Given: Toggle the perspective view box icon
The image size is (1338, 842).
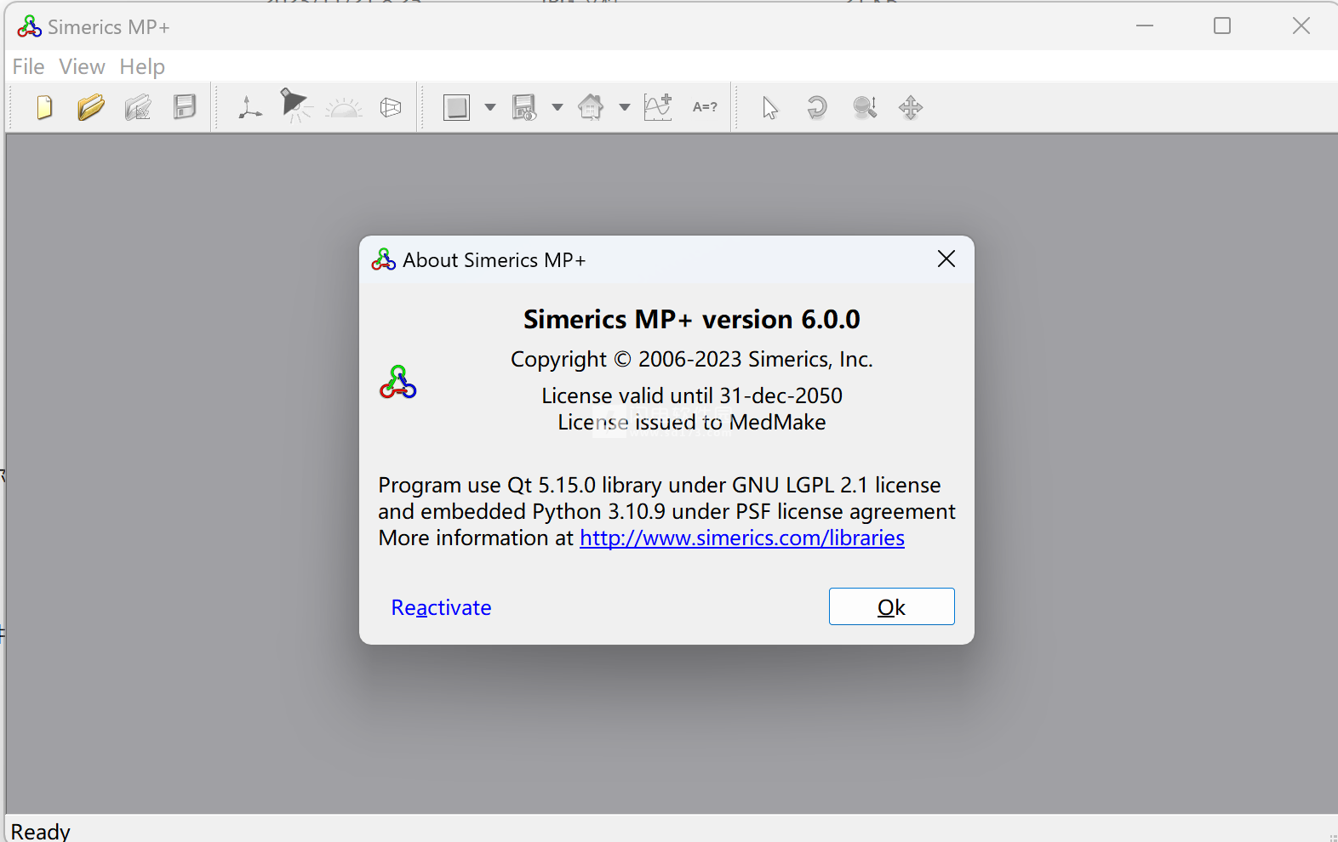Looking at the screenshot, I should click(391, 108).
